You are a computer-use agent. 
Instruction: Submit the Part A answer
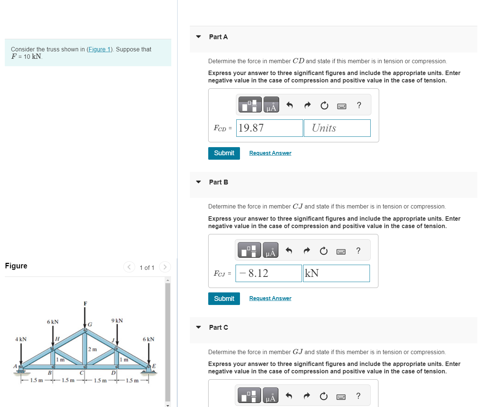coord(224,153)
